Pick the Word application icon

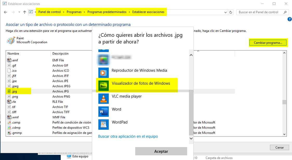tap(103, 112)
